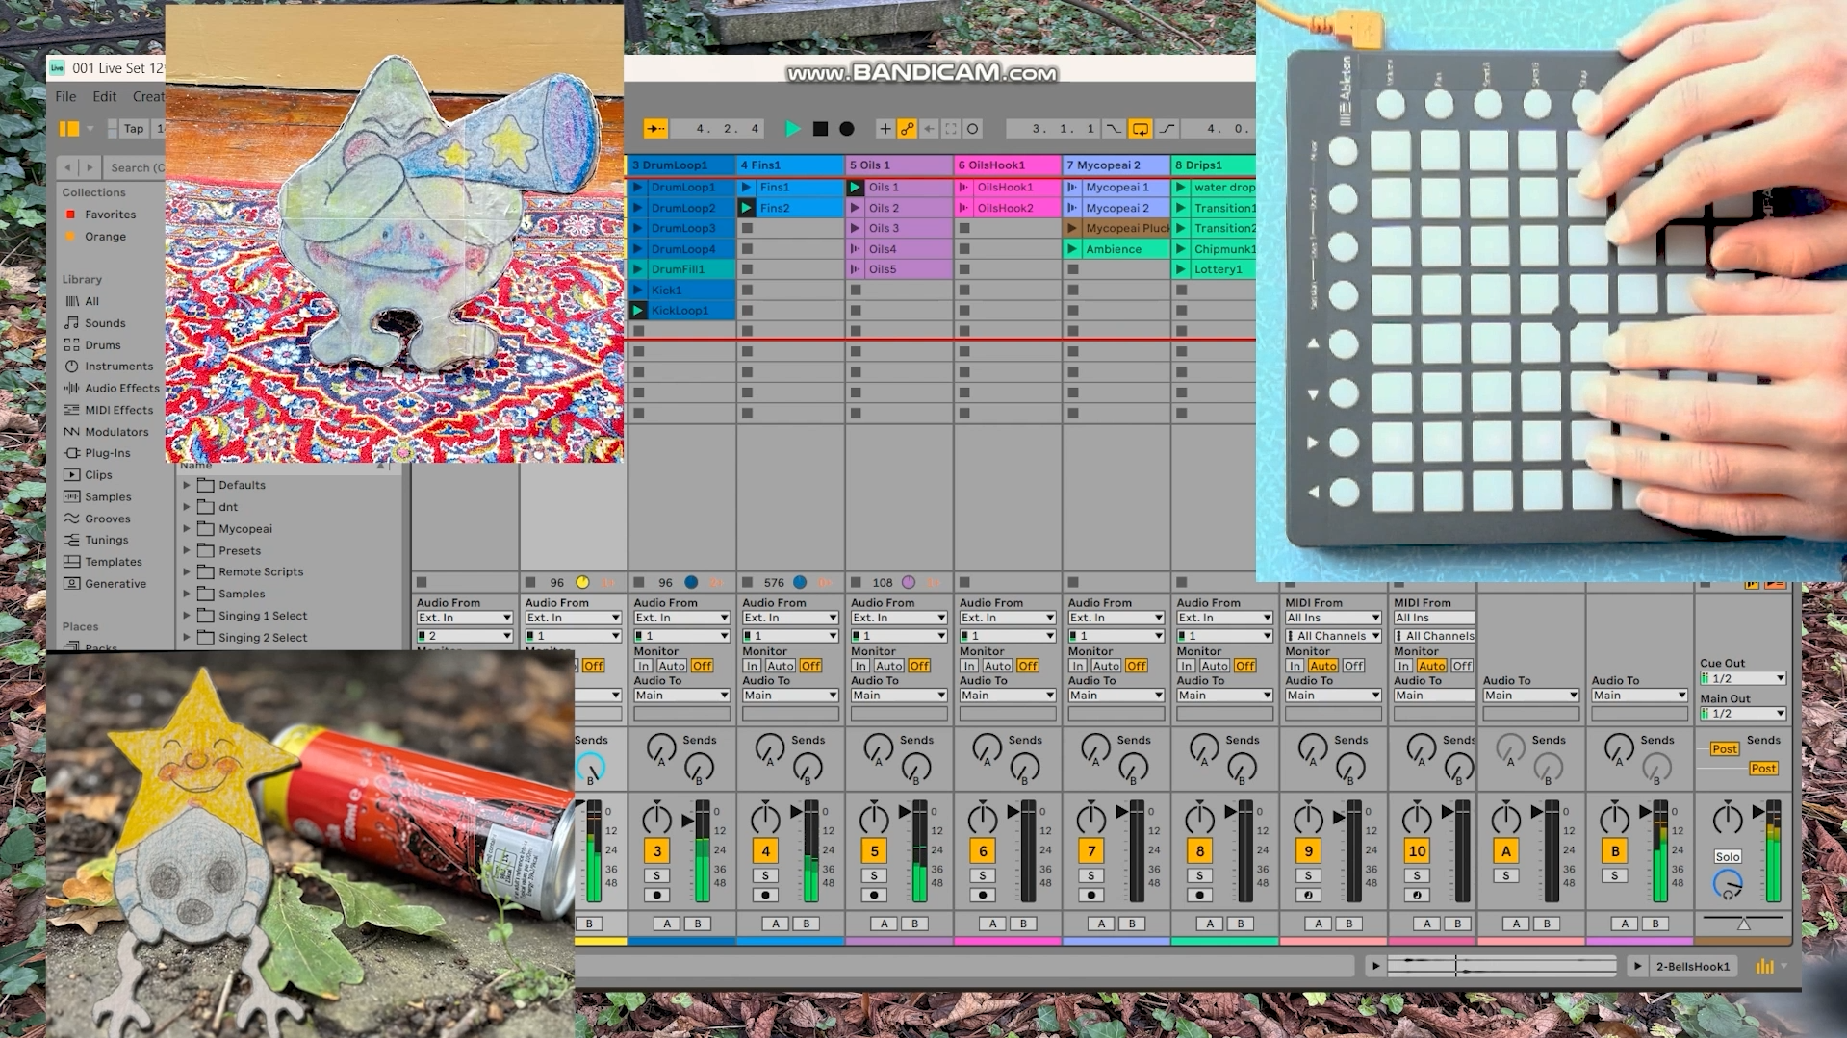Expand the Remote Scripts folder
The image size is (1847, 1038).
(187, 572)
